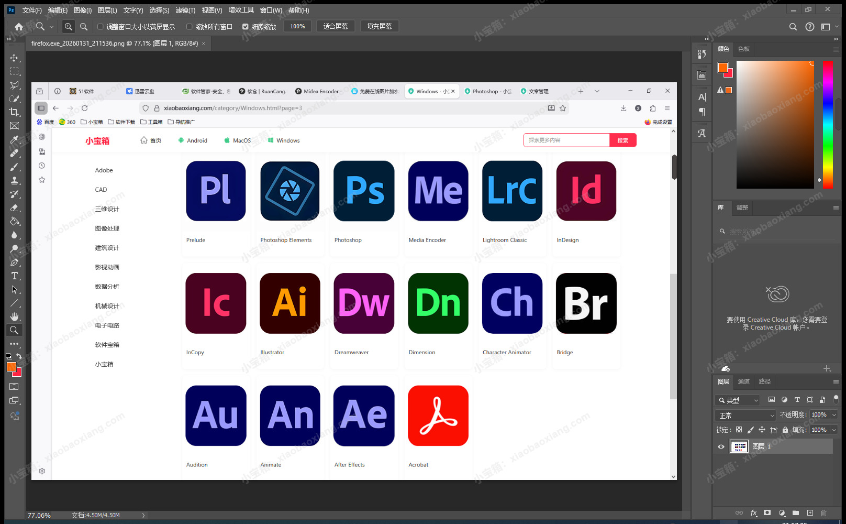Select the Move tool
The width and height of the screenshot is (846, 524).
[14, 58]
